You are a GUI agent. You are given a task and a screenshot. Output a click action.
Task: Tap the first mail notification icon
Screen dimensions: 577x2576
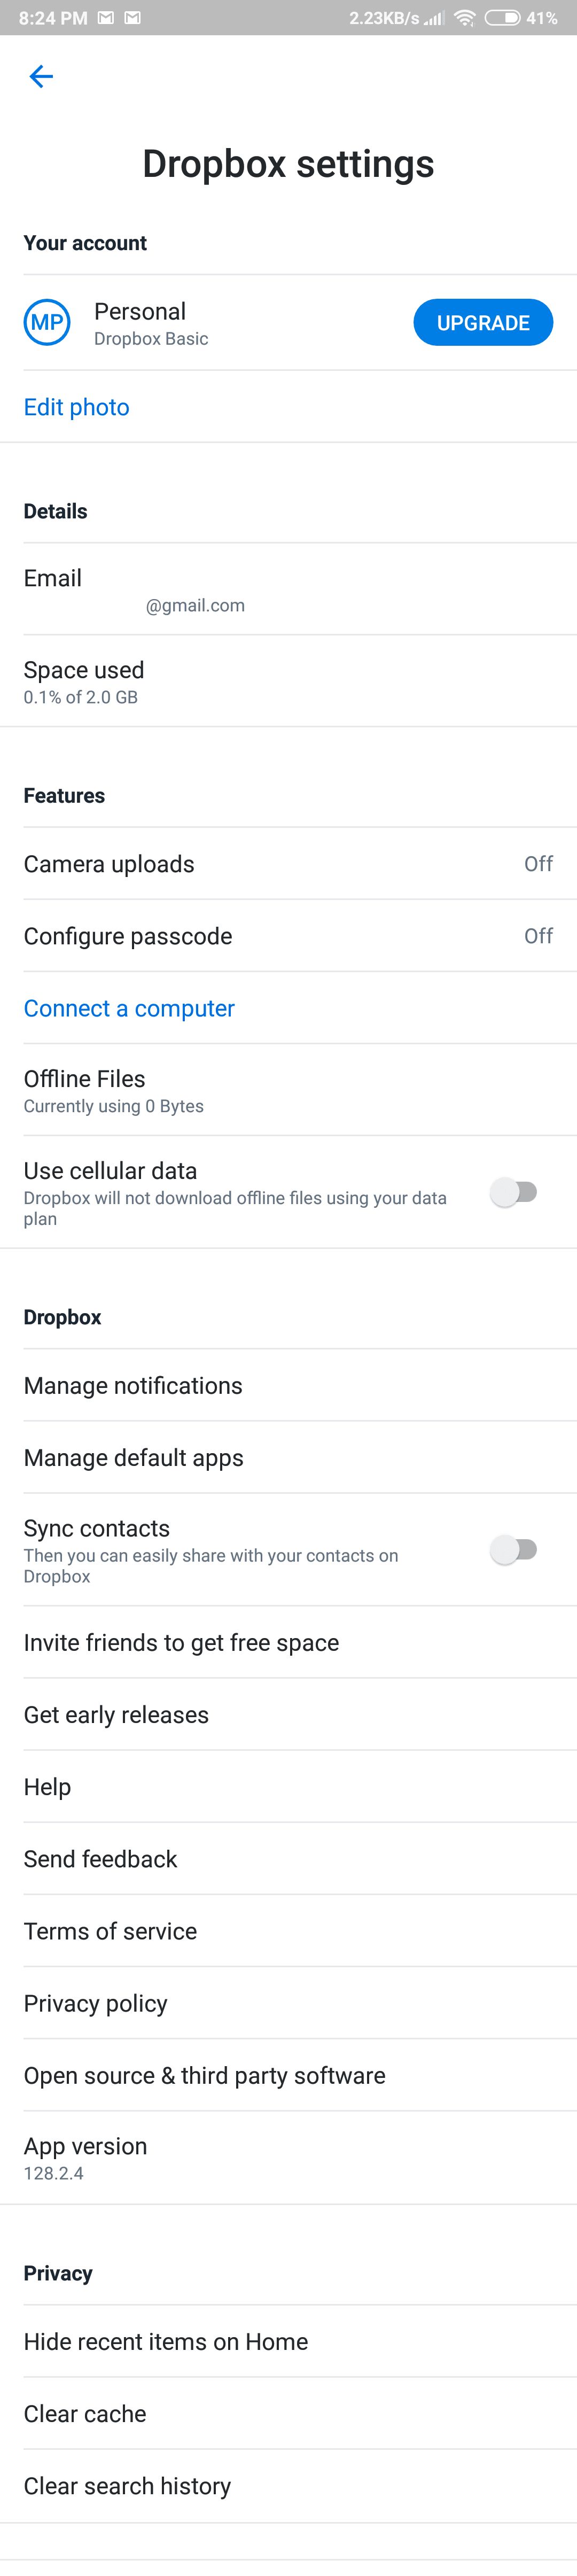point(106,18)
